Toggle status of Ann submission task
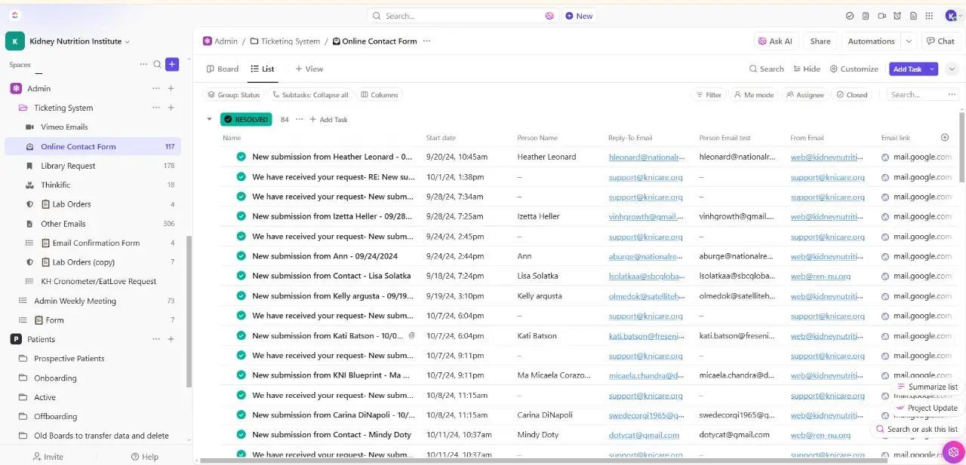 (241, 256)
